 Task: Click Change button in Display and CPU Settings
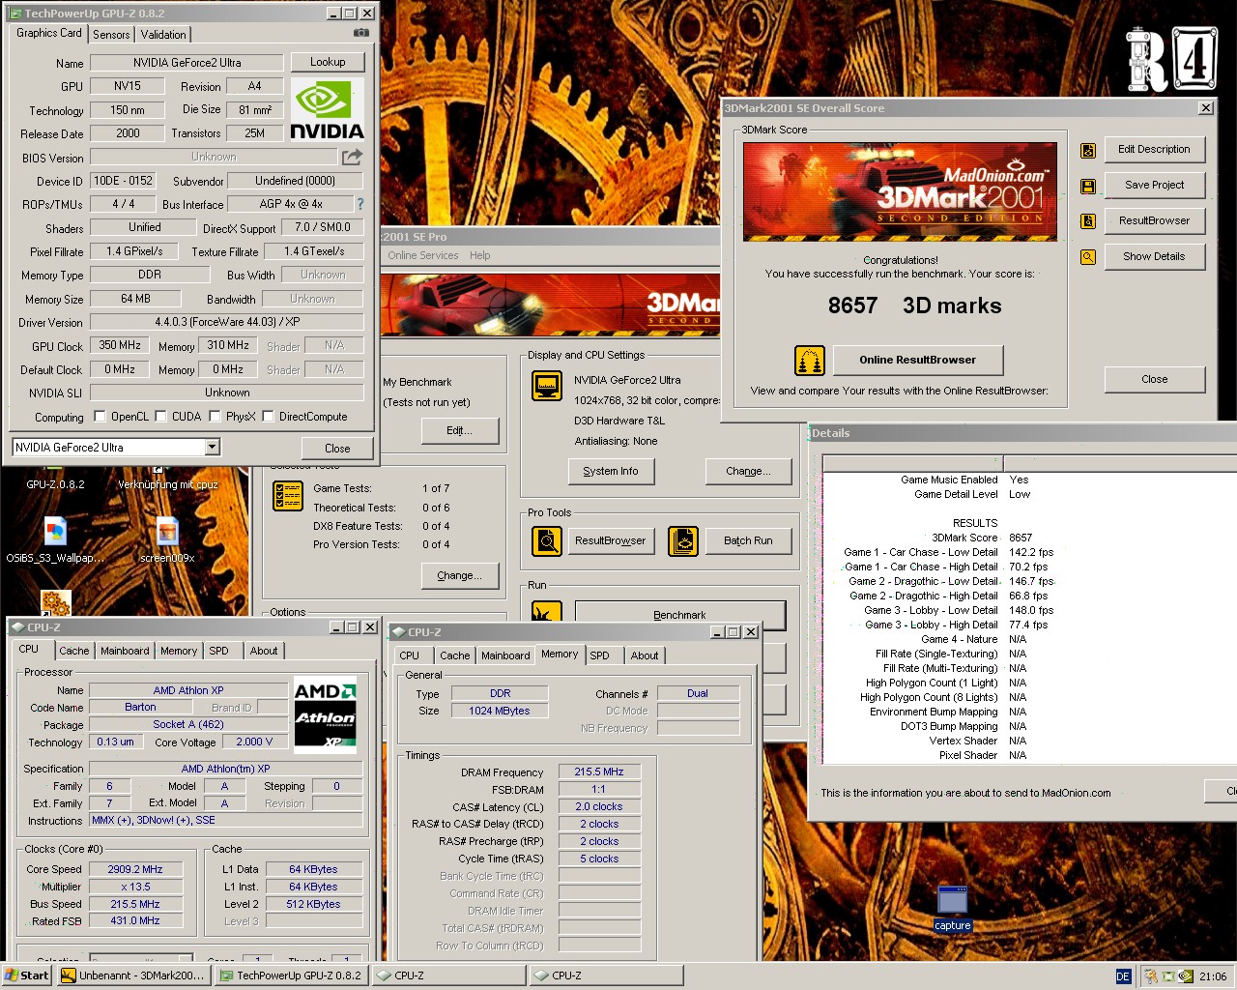point(748,472)
